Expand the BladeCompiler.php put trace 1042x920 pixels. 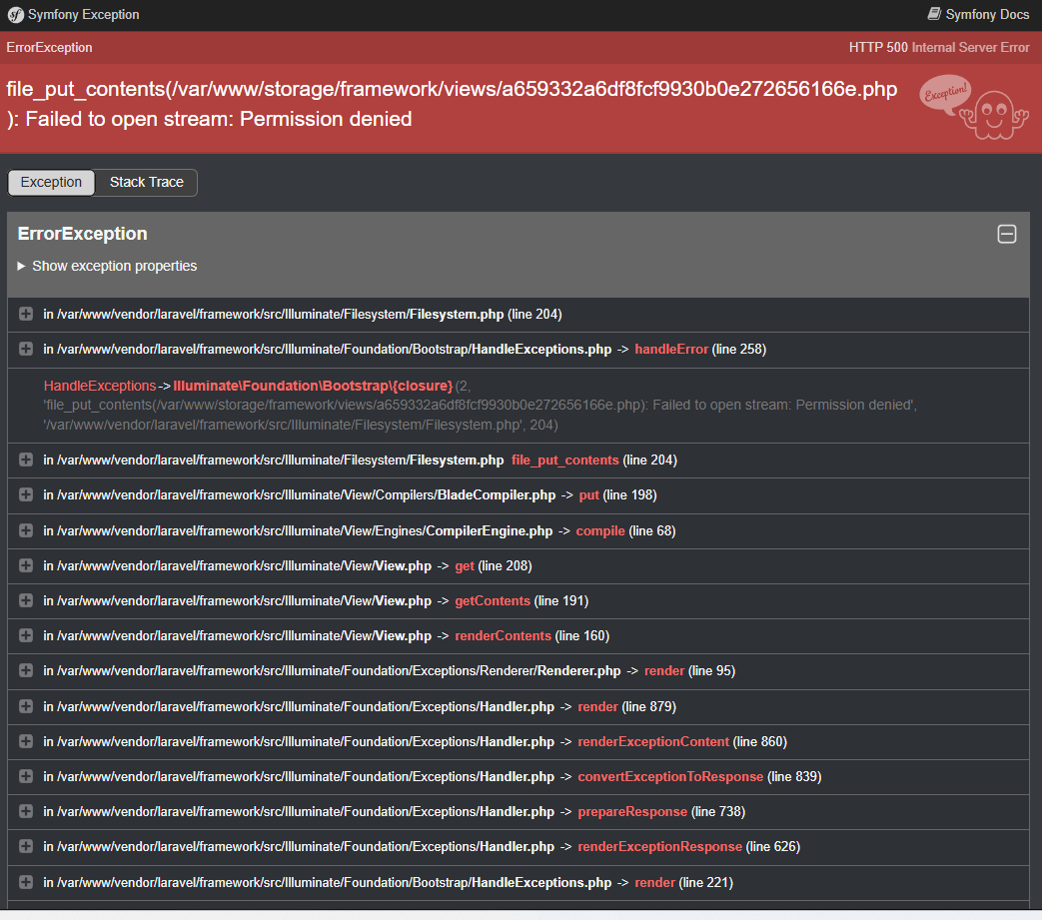(26, 495)
